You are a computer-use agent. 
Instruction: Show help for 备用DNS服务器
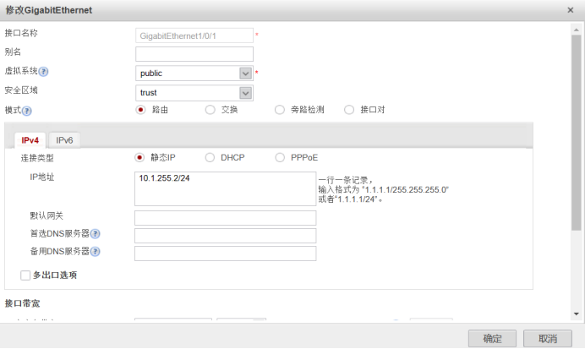click(x=96, y=252)
